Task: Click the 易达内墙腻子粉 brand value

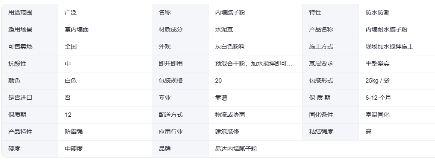Action: click(236, 149)
